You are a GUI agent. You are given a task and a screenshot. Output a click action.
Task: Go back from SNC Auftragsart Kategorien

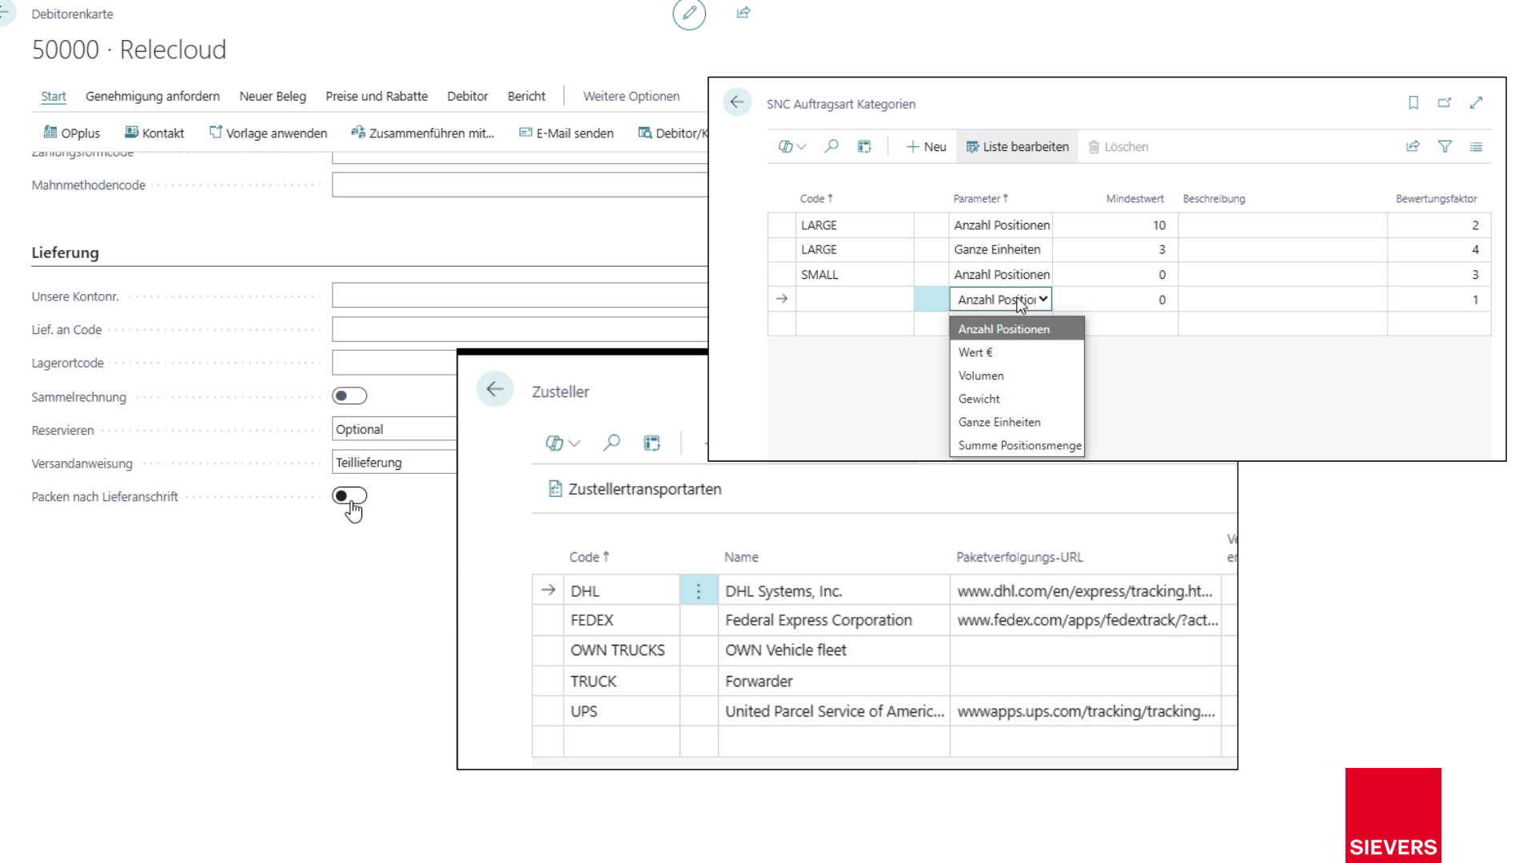[x=737, y=102]
